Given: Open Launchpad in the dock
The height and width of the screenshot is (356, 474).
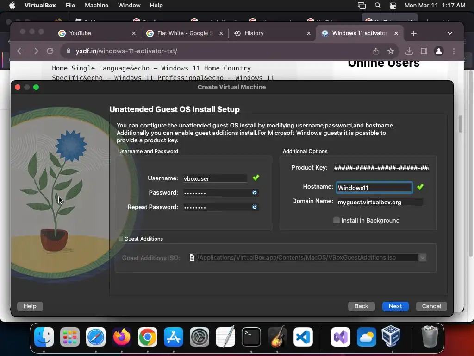Looking at the screenshot, I should [70, 337].
